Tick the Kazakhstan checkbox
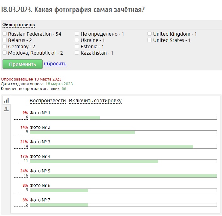Viewport: 222px width, 216px height. 77,53
